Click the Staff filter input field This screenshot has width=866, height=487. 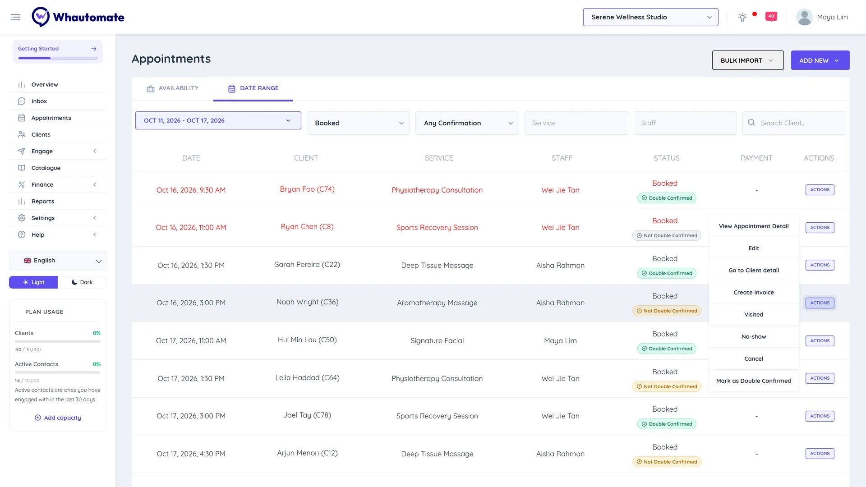pyautogui.click(x=685, y=123)
